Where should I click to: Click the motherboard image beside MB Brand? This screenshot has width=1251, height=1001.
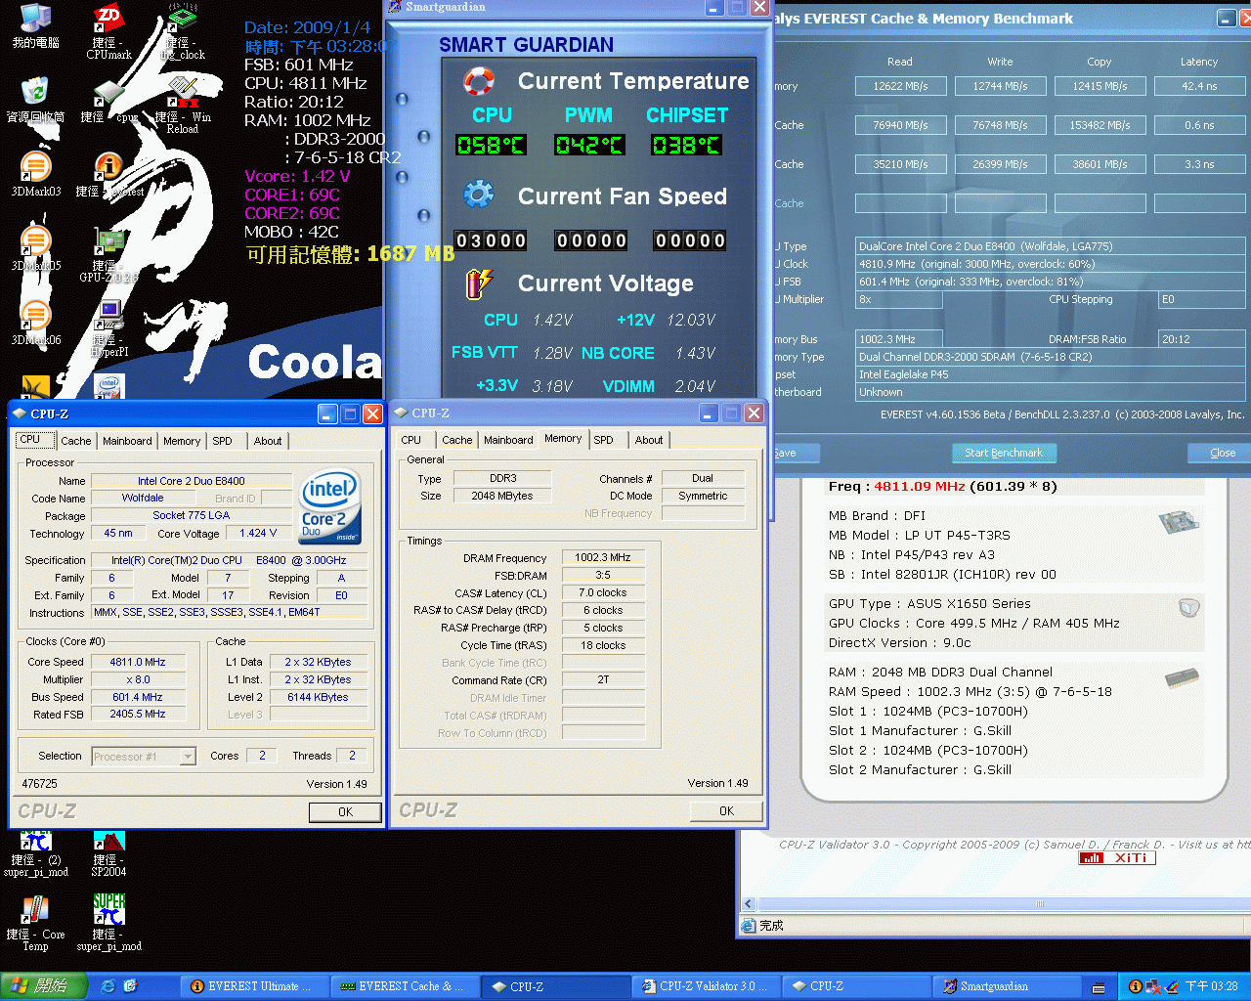pos(1179,523)
